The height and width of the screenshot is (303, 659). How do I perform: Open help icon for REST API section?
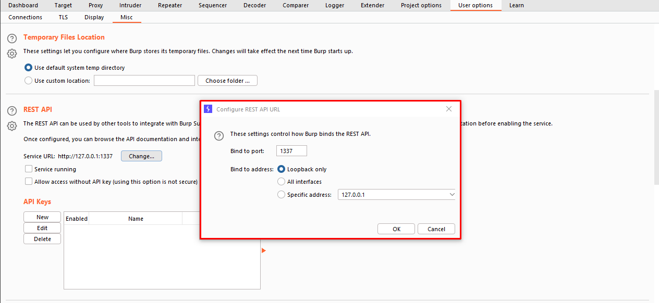(x=12, y=111)
